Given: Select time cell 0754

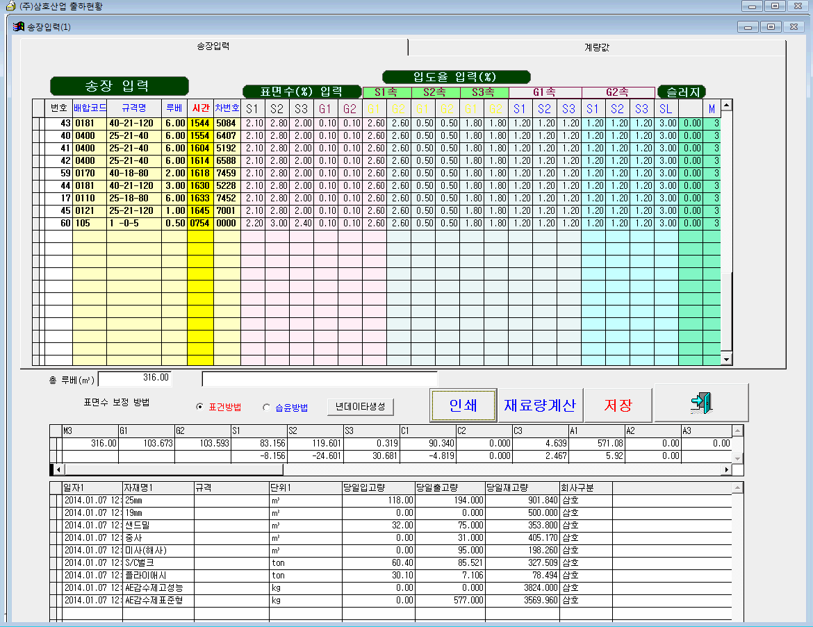Looking at the screenshot, I should pos(200,223).
